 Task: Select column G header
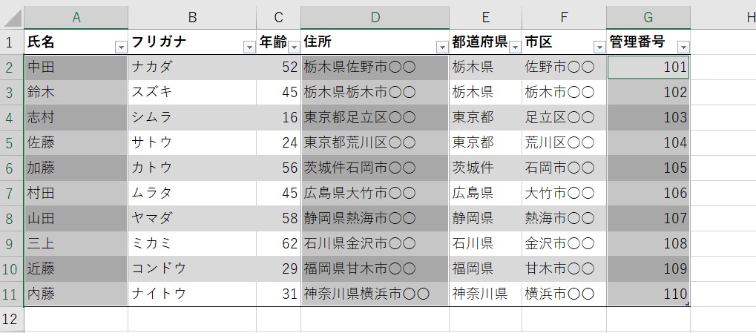coord(648,18)
